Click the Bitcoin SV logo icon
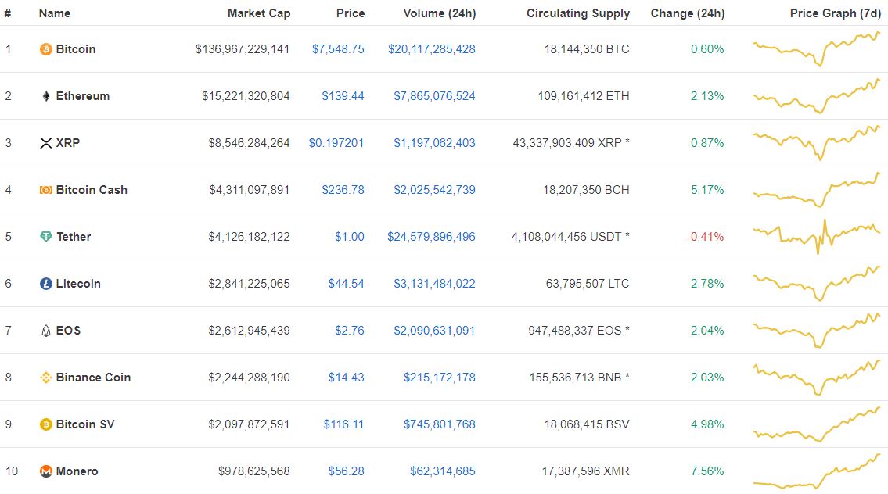 pyautogui.click(x=46, y=424)
